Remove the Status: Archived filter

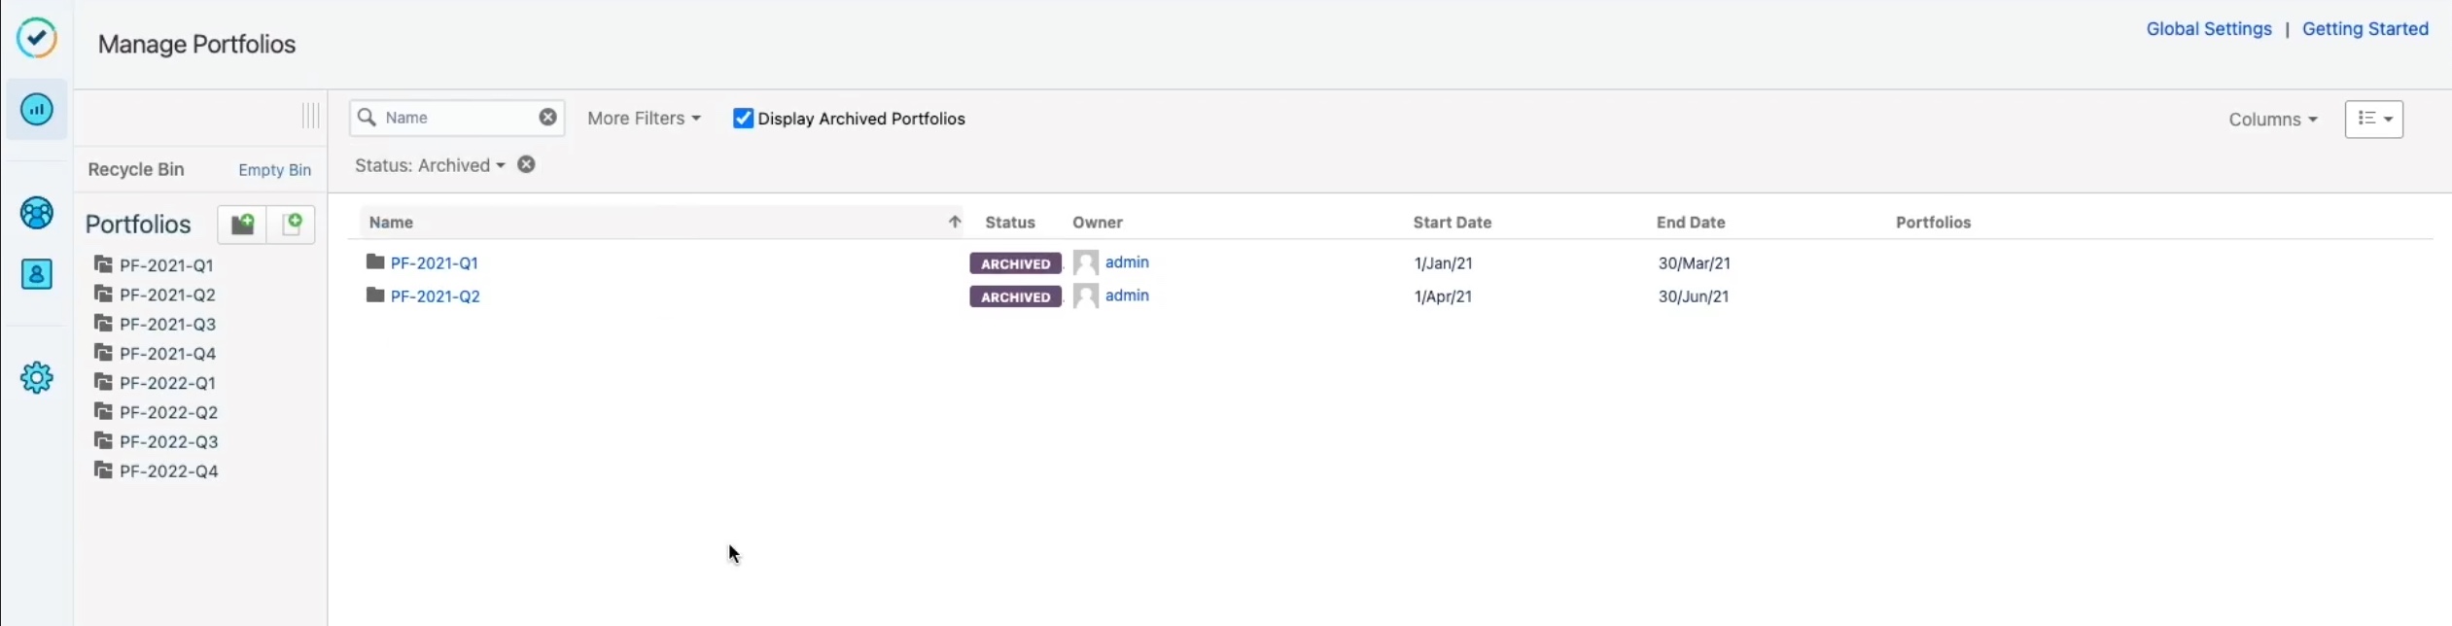526,165
